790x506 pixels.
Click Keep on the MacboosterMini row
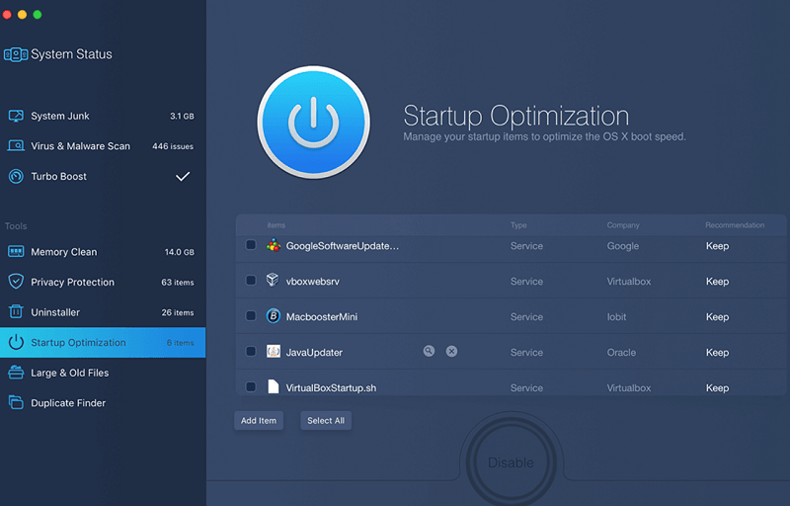coord(717,316)
